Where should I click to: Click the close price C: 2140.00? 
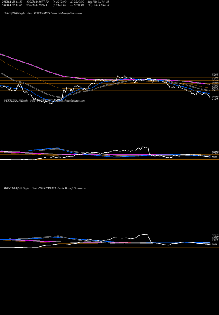59,5
